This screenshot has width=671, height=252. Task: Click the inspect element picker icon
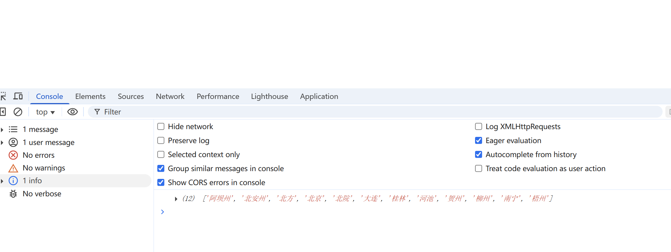coord(3,96)
